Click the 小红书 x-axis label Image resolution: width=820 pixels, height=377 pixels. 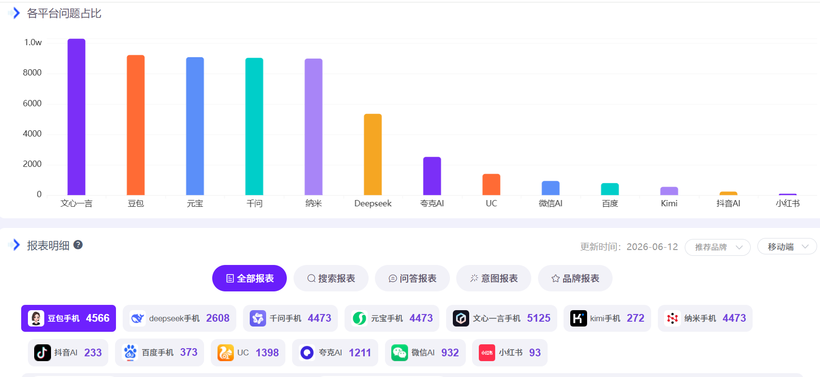pyautogui.click(x=788, y=203)
